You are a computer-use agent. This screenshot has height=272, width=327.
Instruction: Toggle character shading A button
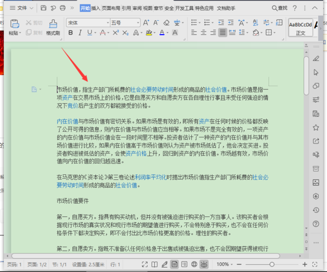click(175, 33)
